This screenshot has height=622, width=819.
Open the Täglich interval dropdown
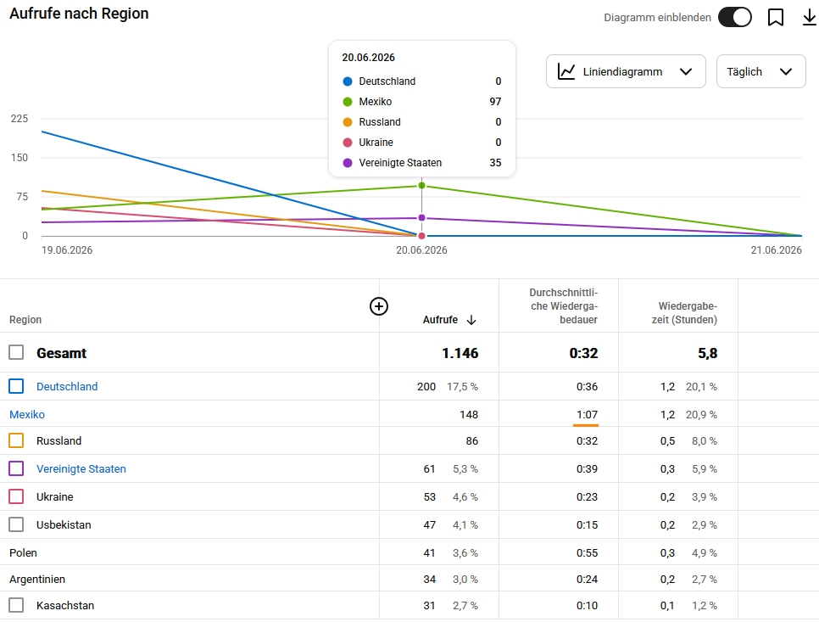click(x=761, y=71)
